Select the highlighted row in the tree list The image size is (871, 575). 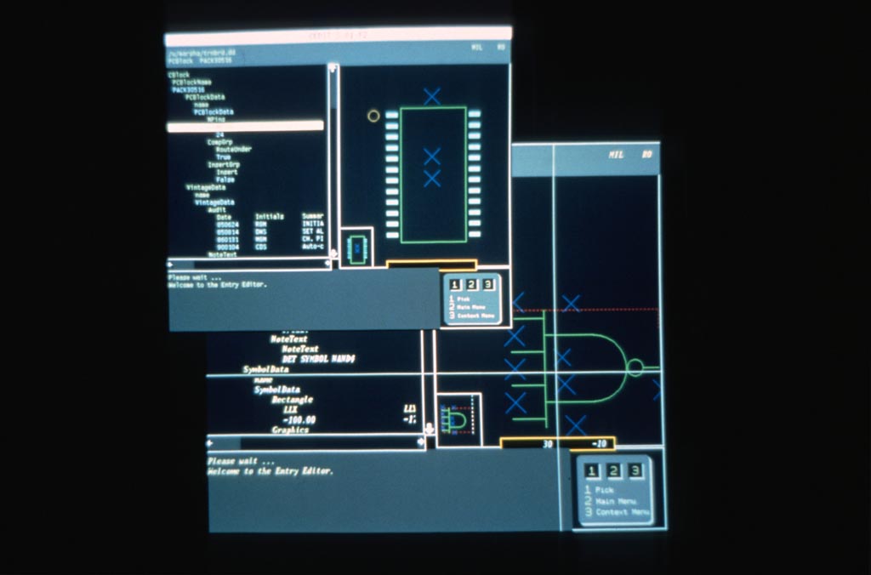click(x=244, y=126)
